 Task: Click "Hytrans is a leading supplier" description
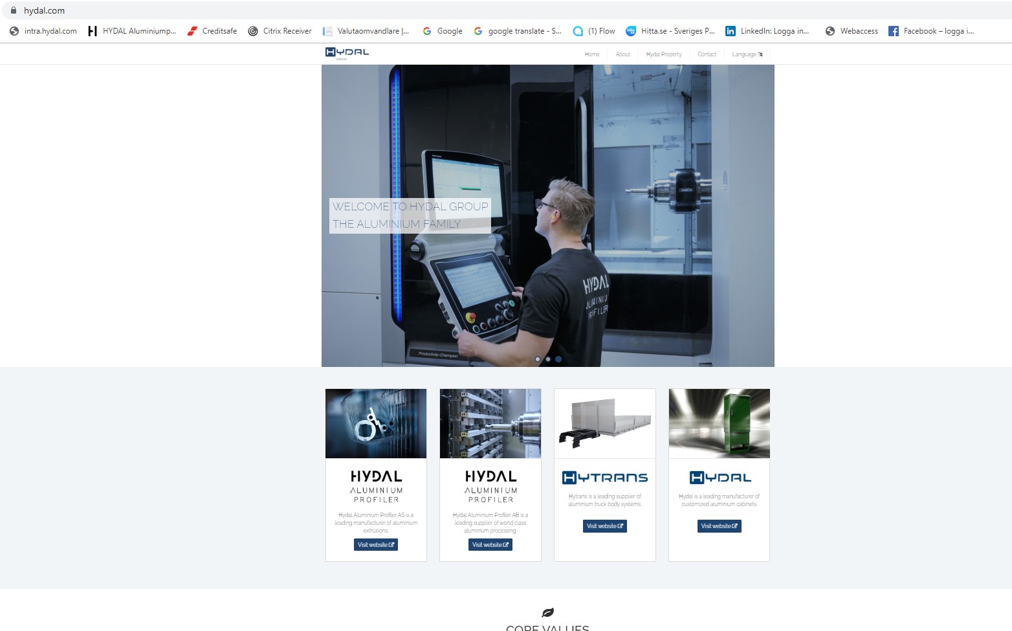[605, 500]
